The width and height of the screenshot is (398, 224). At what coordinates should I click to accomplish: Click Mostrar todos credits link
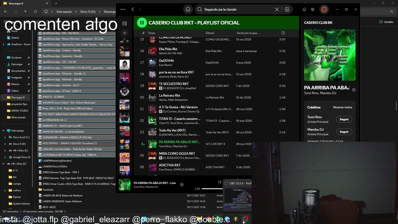tap(342, 107)
